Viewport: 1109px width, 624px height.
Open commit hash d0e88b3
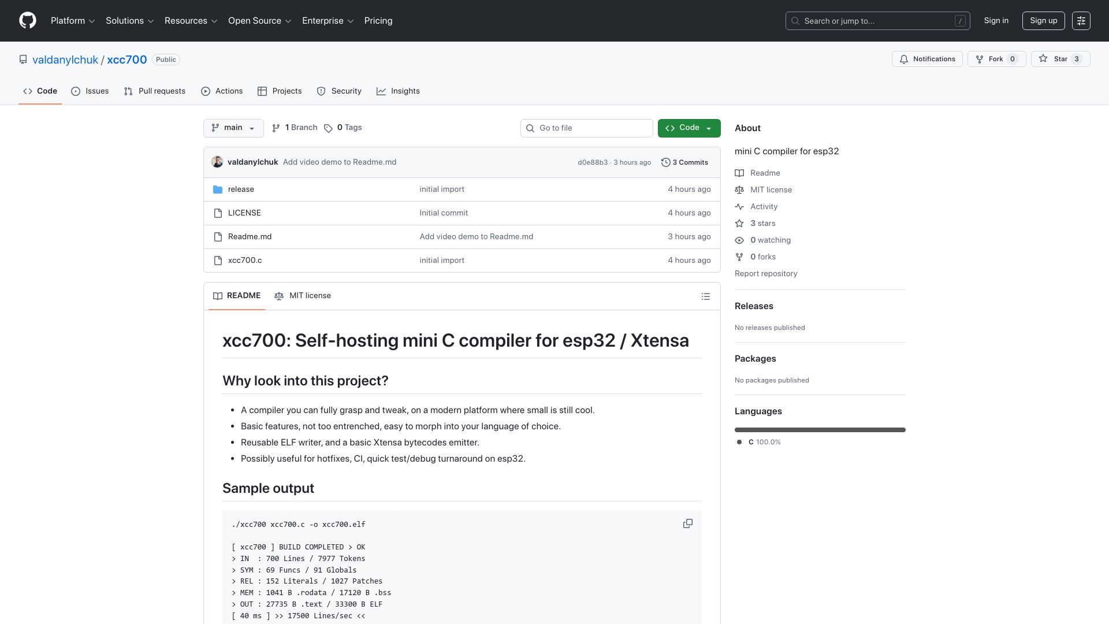[x=593, y=162]
